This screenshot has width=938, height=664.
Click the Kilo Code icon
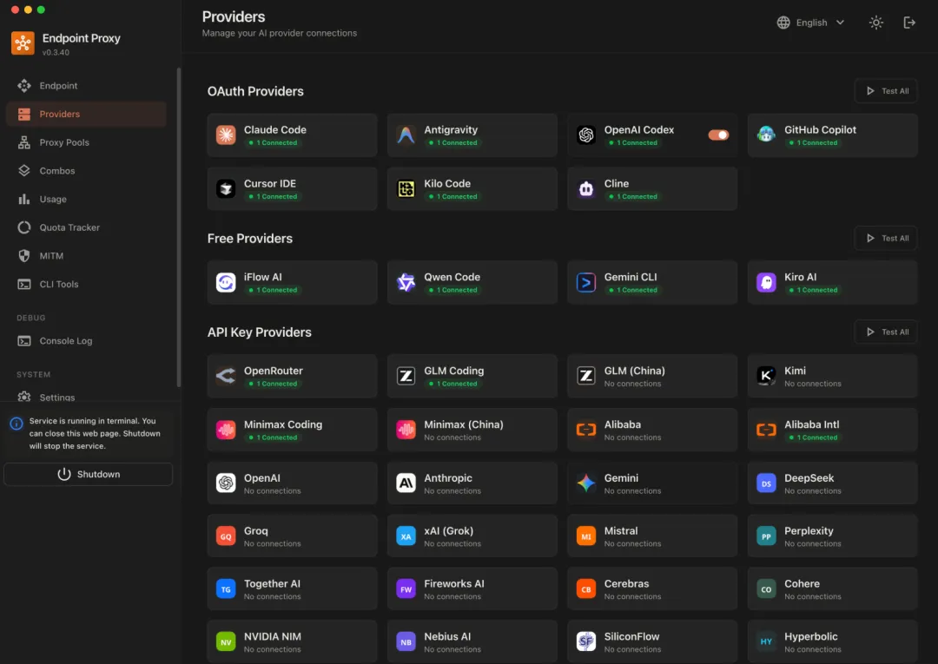tap(406, 189)
